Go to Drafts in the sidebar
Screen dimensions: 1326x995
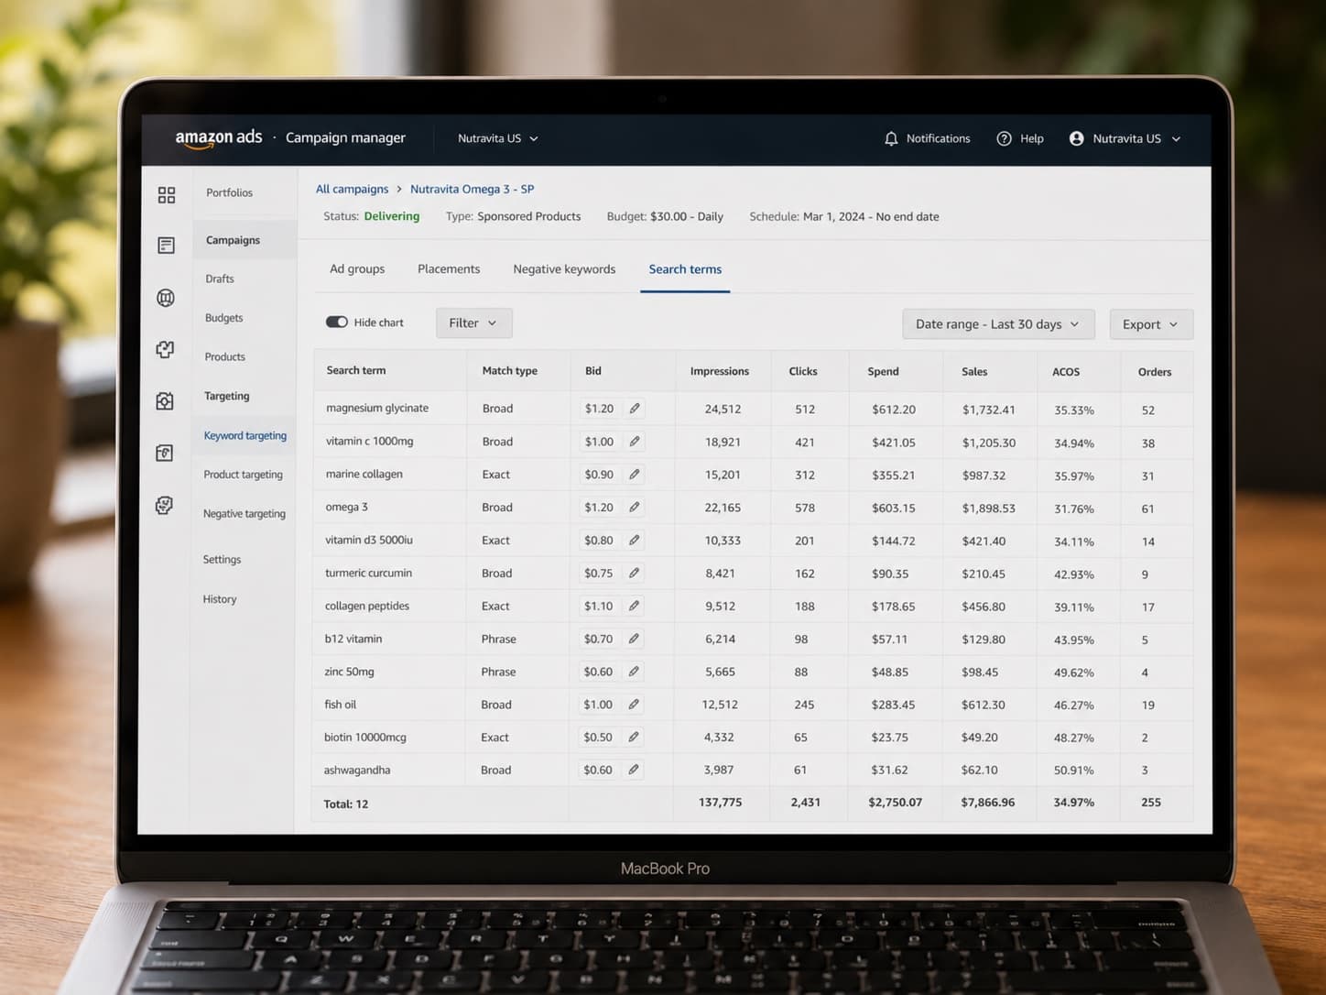pyautogui.click(x=220, y=279)
